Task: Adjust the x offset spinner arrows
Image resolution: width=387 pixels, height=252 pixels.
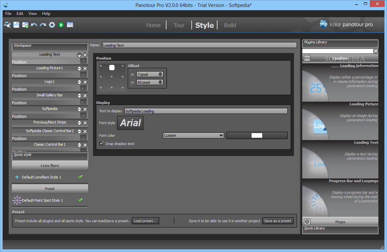Action: point(161,74)
